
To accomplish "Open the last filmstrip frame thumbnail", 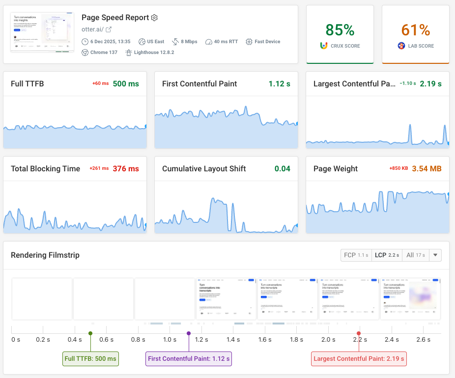I will click(x=410, y=297).
